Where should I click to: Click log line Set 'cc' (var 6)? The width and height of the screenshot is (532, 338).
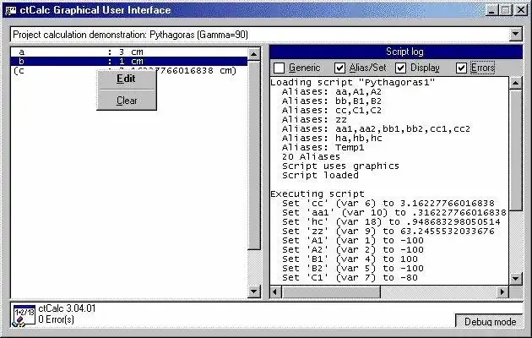coord(388,204)
